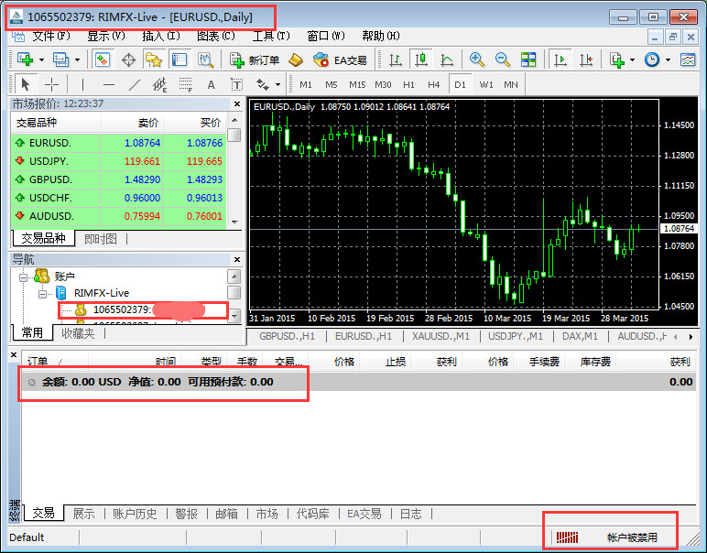This screenshot has height=553, width=707.
Task: Close the 导航 navigator panel
Action: 237,260
